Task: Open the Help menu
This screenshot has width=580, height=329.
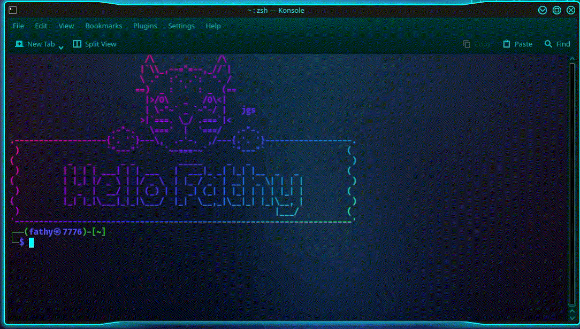Action: [x=213, y=26]
